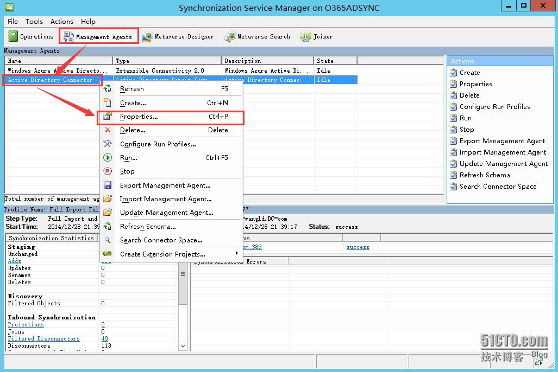Viewport: 558px width, 372px height.
Task: Click the Filtered Disconnectors link
Action: coord(43,338)
